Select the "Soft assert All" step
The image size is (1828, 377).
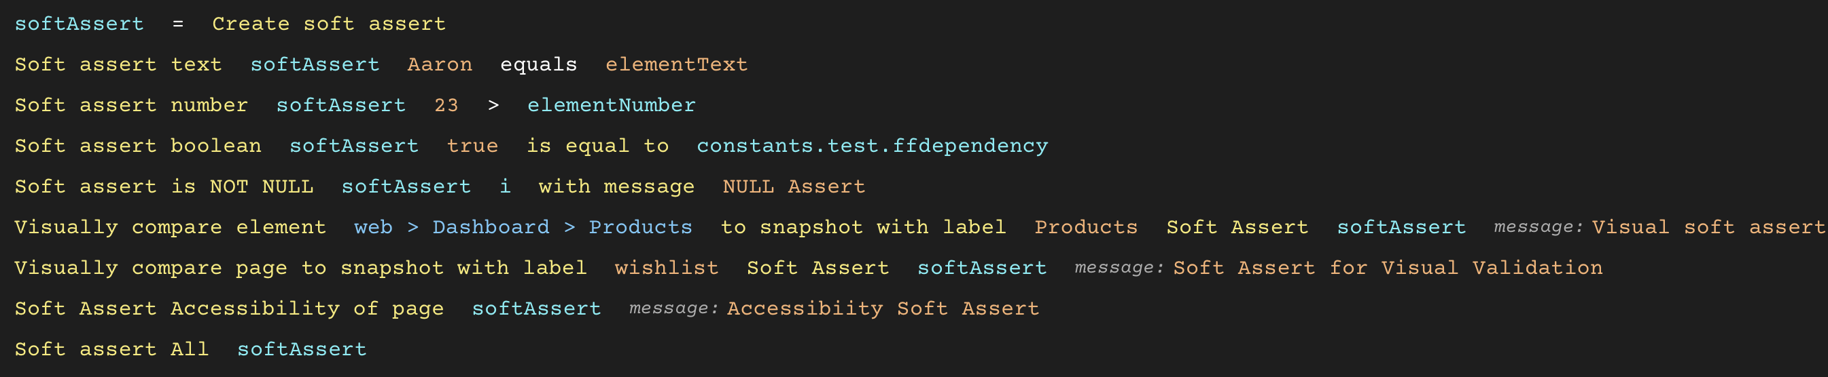tap(111, 349)
